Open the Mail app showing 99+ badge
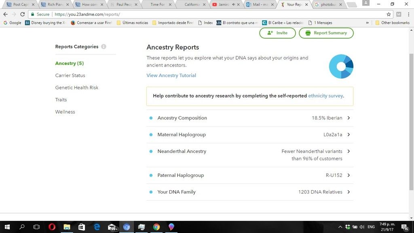Image resolution: width=414 pixels, height=233 pixels. (112, 227)
